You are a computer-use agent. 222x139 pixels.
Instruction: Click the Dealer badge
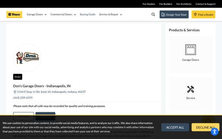[18, 77]
